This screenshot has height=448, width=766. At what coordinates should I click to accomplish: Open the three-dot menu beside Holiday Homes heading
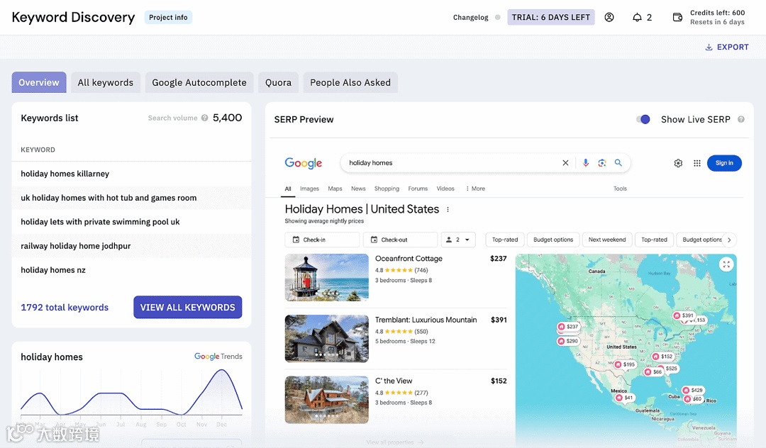pyautogui.click(x=448, y=209)
